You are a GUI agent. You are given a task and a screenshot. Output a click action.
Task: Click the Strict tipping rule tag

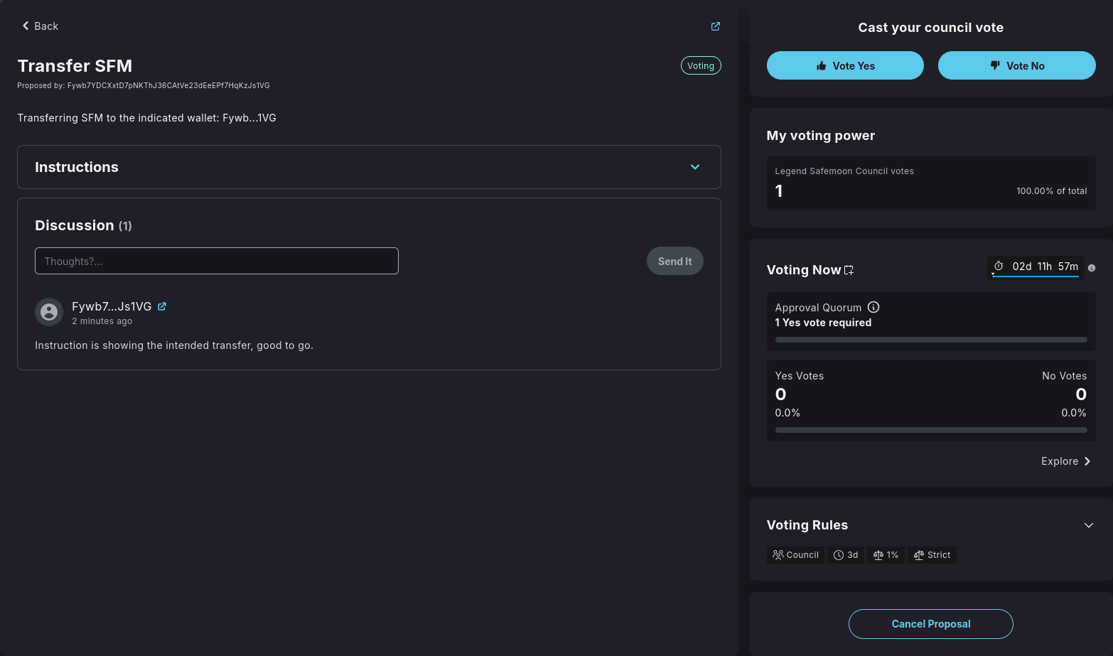click(x=932, y=555)
